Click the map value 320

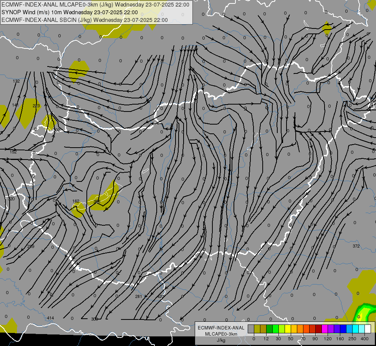[11, 199]
